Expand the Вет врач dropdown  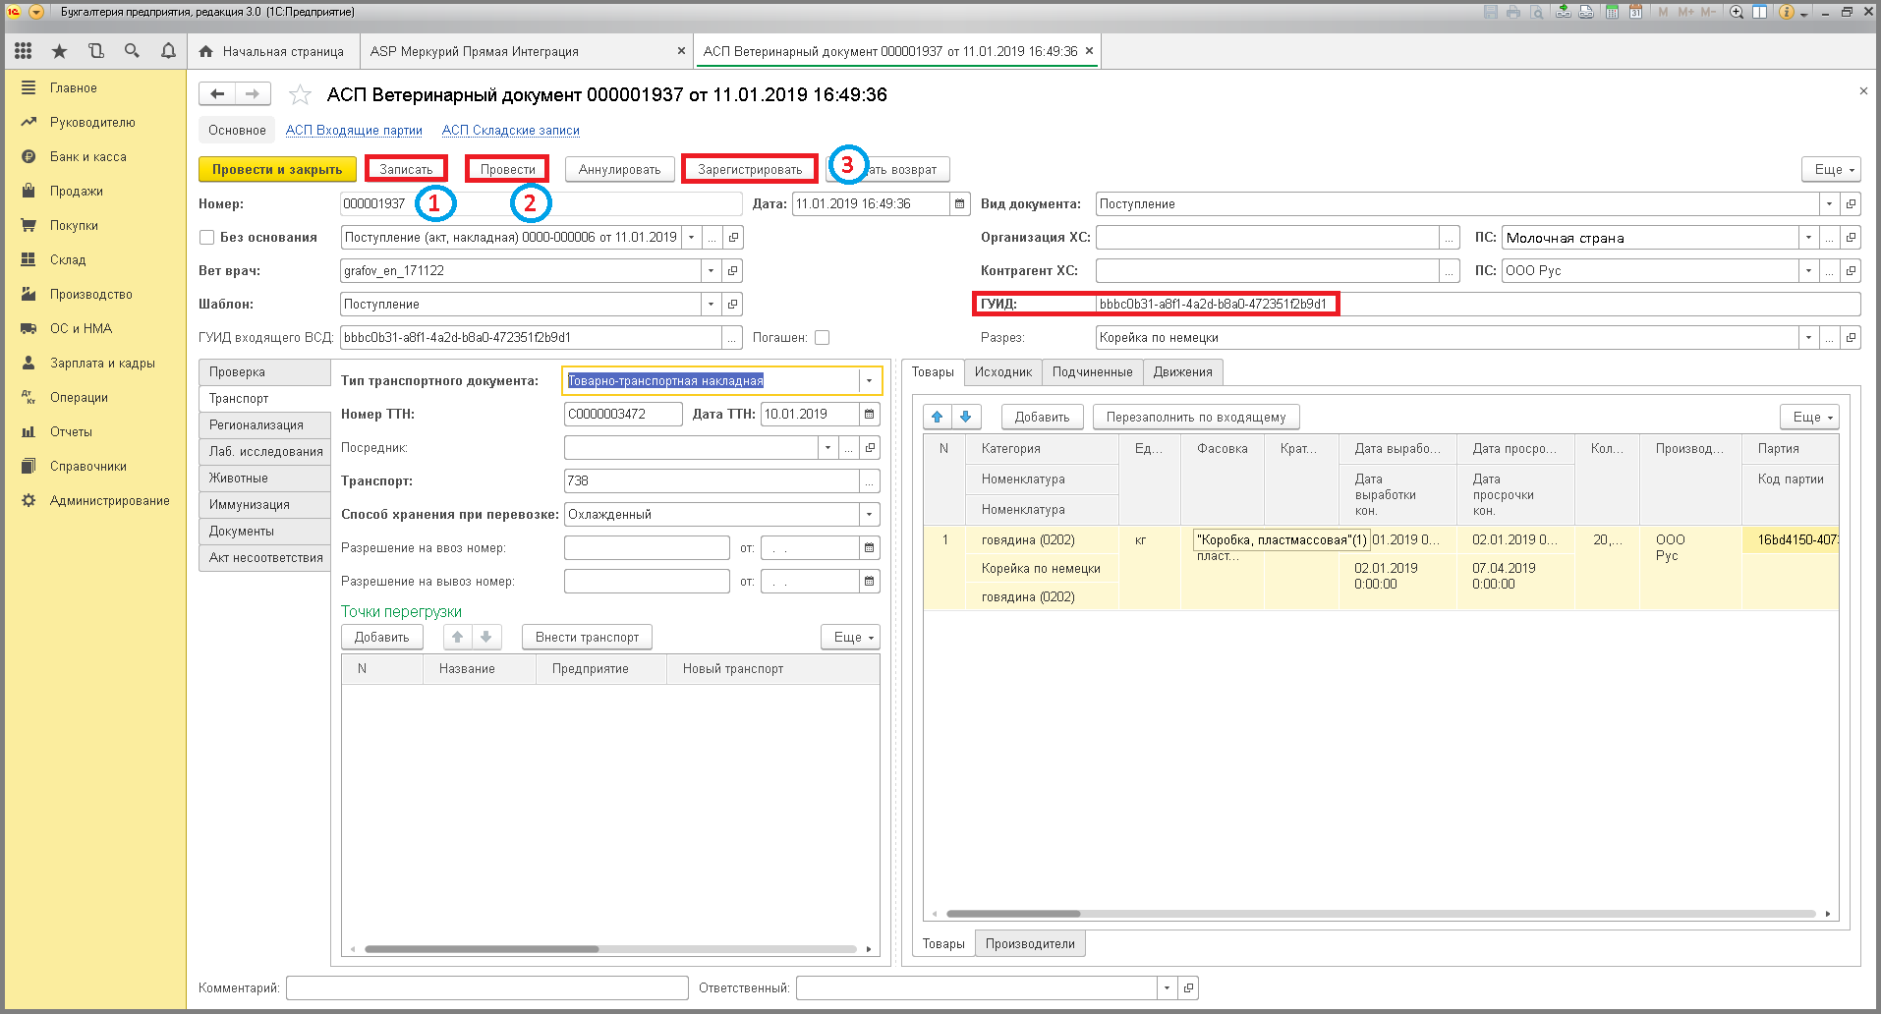(x=711, y=270)
